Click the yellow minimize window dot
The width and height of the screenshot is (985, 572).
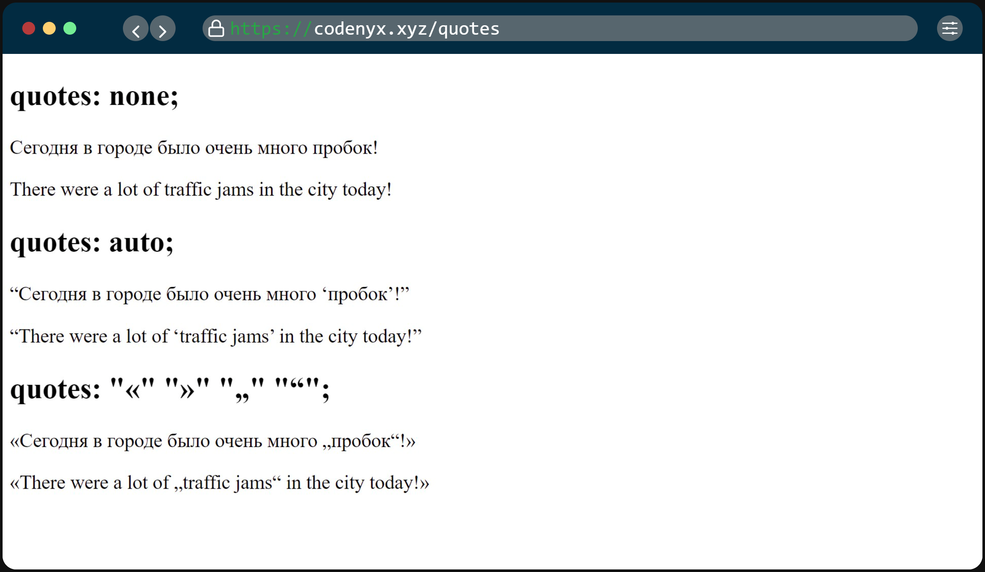click(49, 29)
